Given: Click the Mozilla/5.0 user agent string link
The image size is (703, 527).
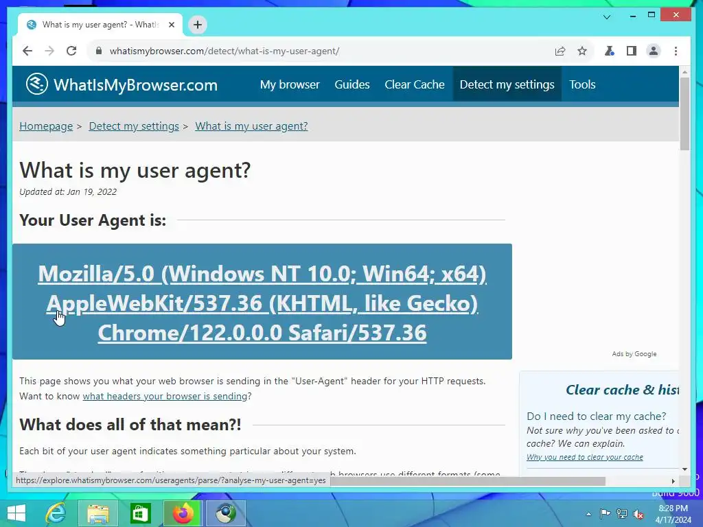Looking at the screenshot, I should point(262,303).
